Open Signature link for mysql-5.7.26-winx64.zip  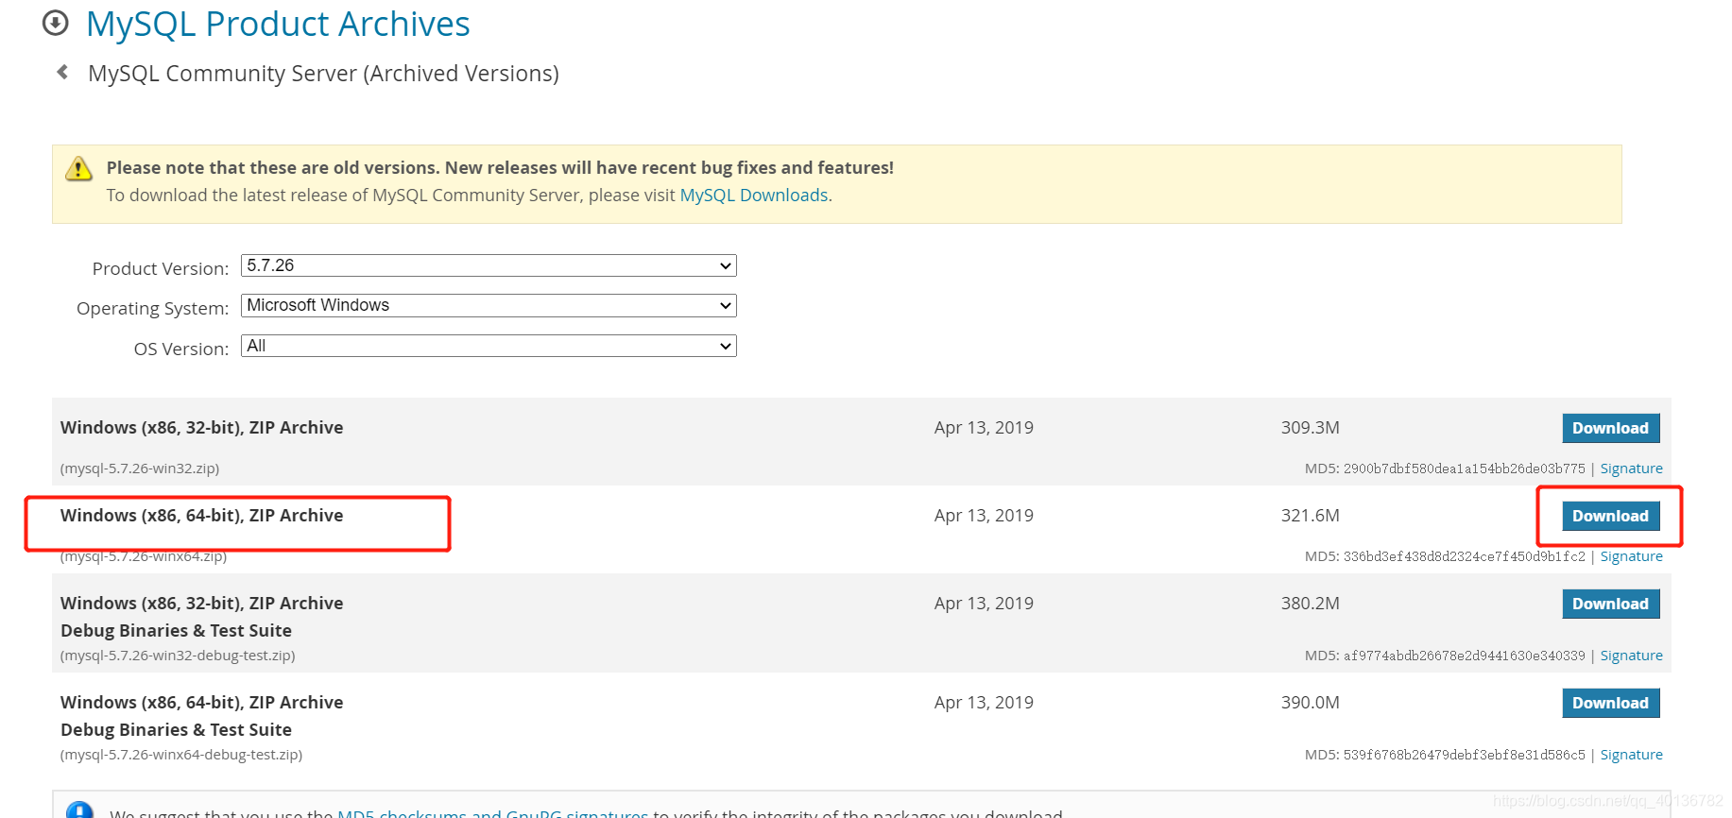coord(1632,556)
